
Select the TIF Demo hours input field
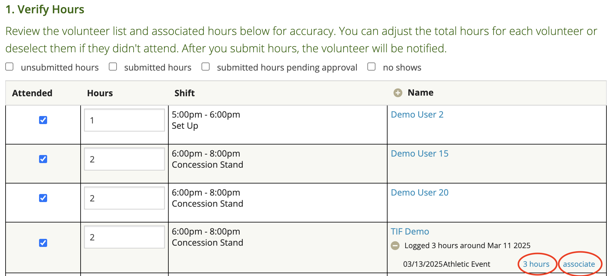pyautogui.click(x=124, y=237)
